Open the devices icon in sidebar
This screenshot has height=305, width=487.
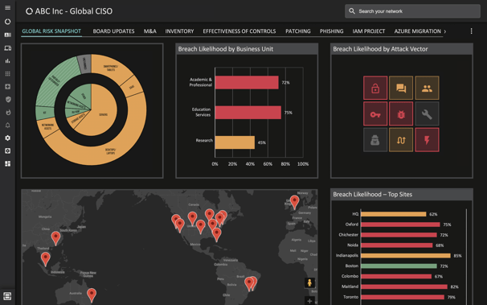[7, 47]
